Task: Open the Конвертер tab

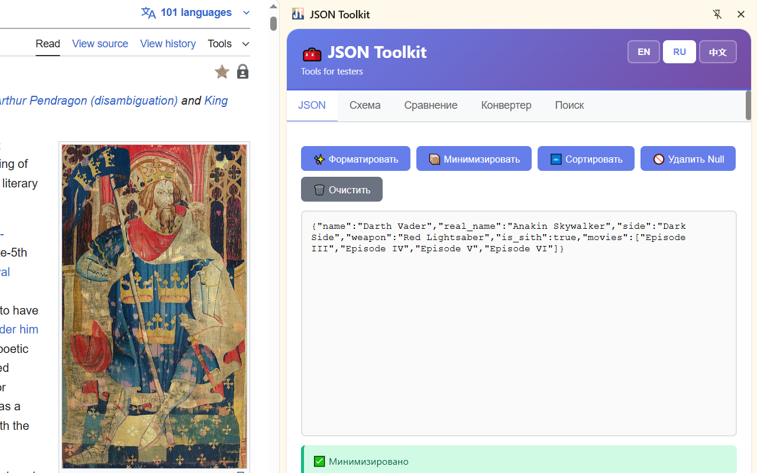Action: 506,105
